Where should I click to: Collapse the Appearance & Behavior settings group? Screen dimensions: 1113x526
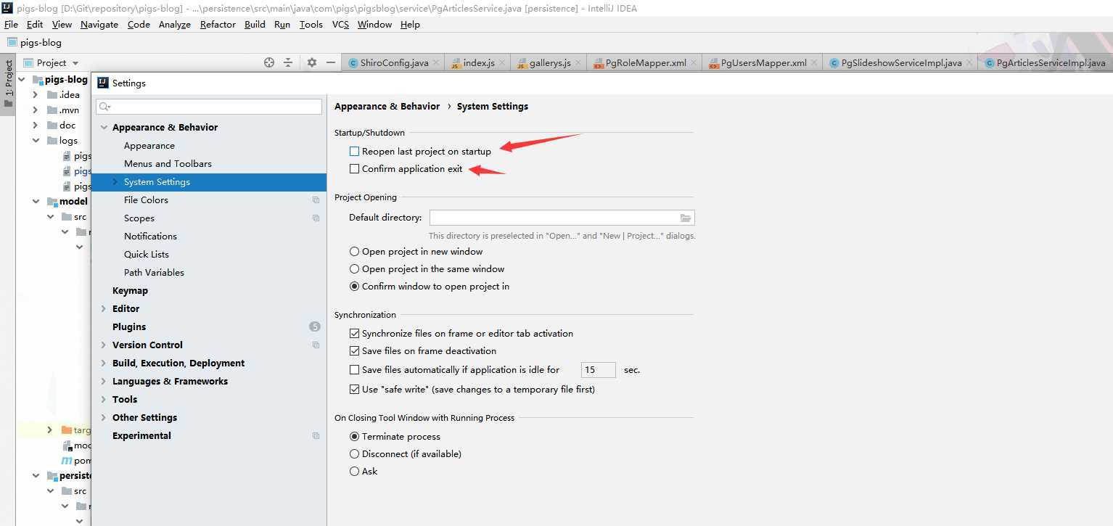coord(104,128)
